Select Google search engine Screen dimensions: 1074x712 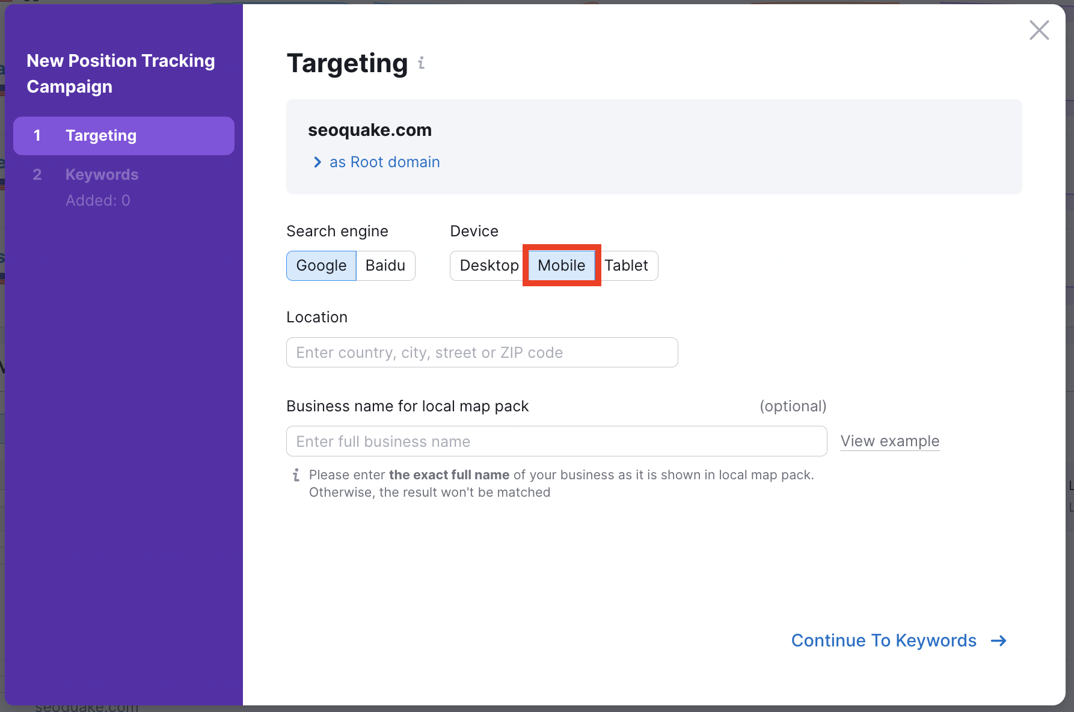tap(321, 266)
